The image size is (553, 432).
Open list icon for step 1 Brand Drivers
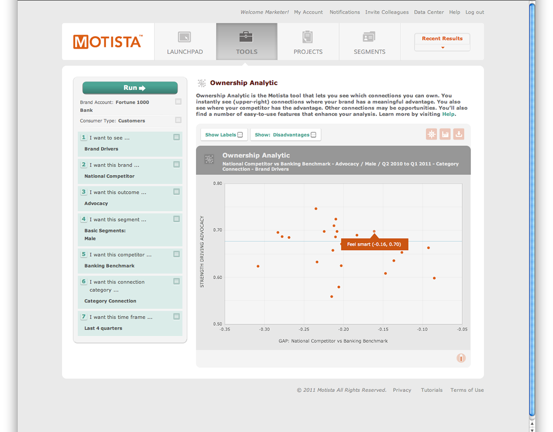(x=176, y=137)
